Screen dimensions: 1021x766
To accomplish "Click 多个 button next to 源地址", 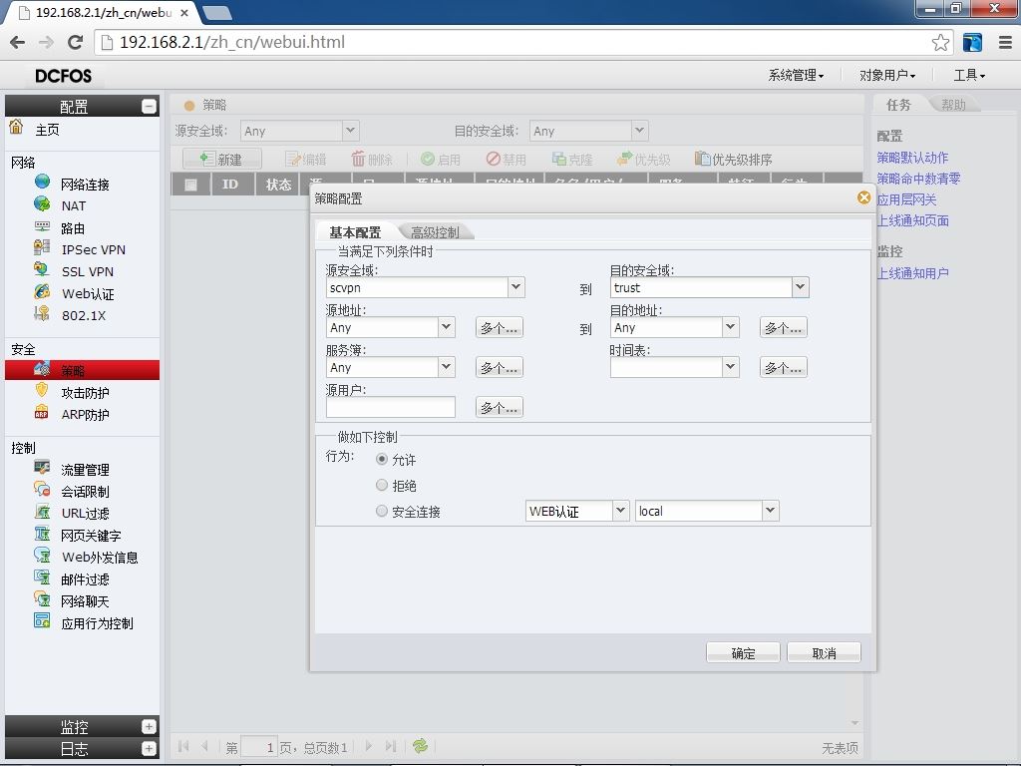I will (x=499, y=327).
